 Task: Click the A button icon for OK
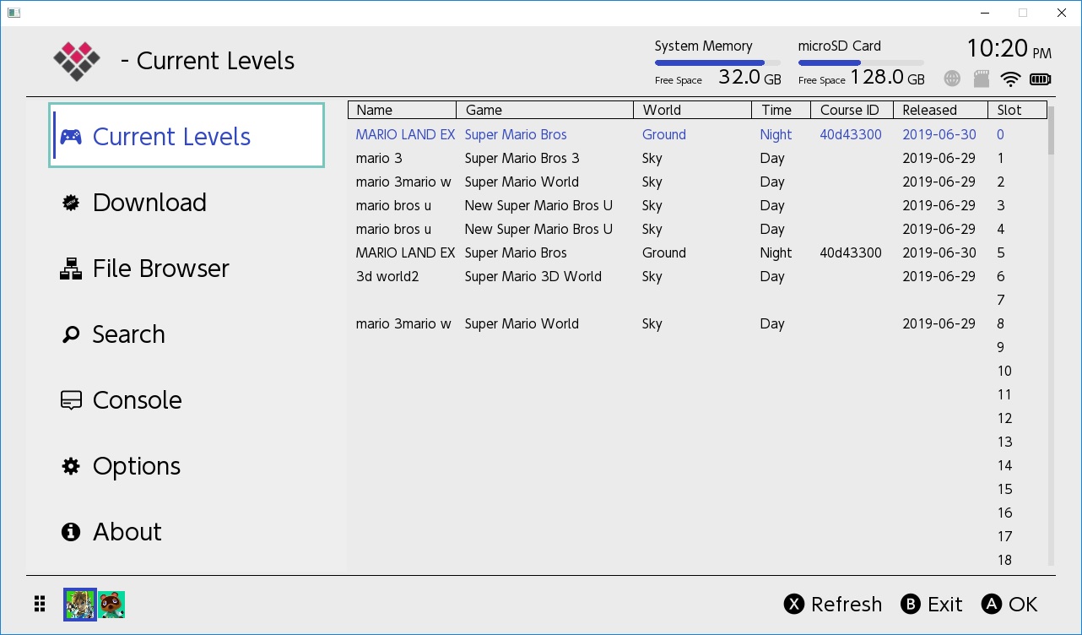point(992,604)
